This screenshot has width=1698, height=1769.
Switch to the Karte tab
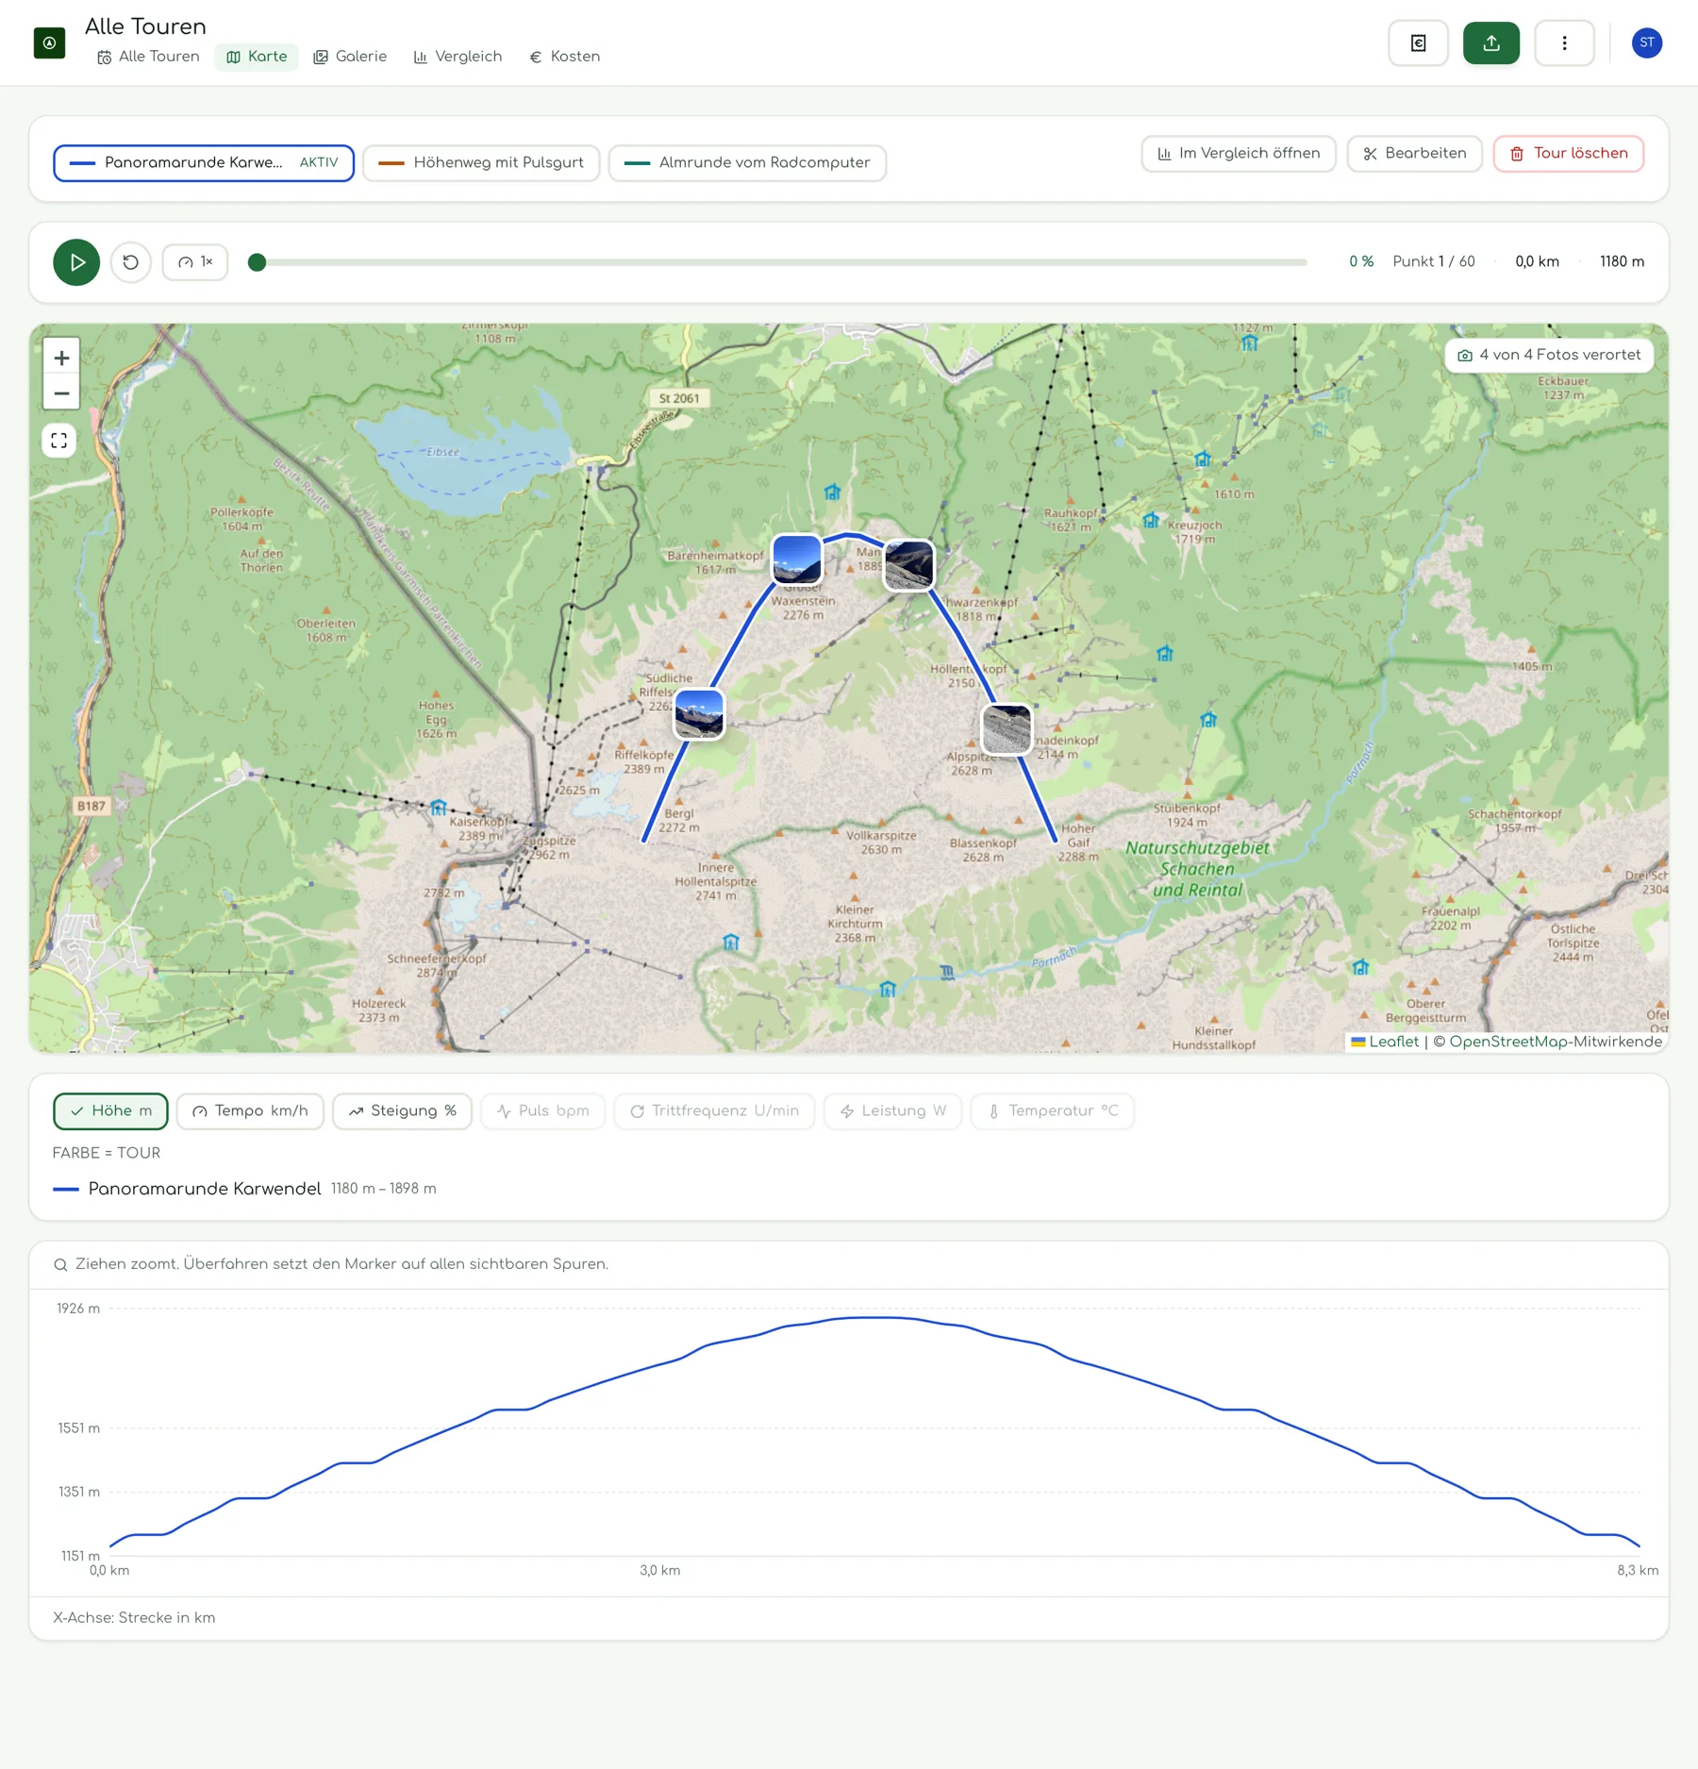(257, 57)
